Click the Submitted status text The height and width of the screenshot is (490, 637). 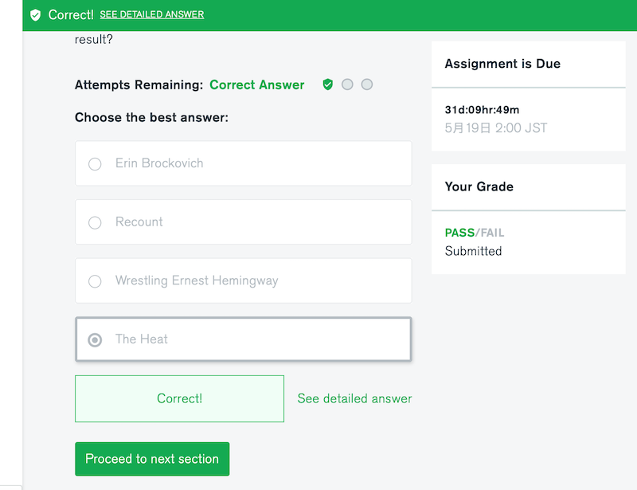point(473,251)
